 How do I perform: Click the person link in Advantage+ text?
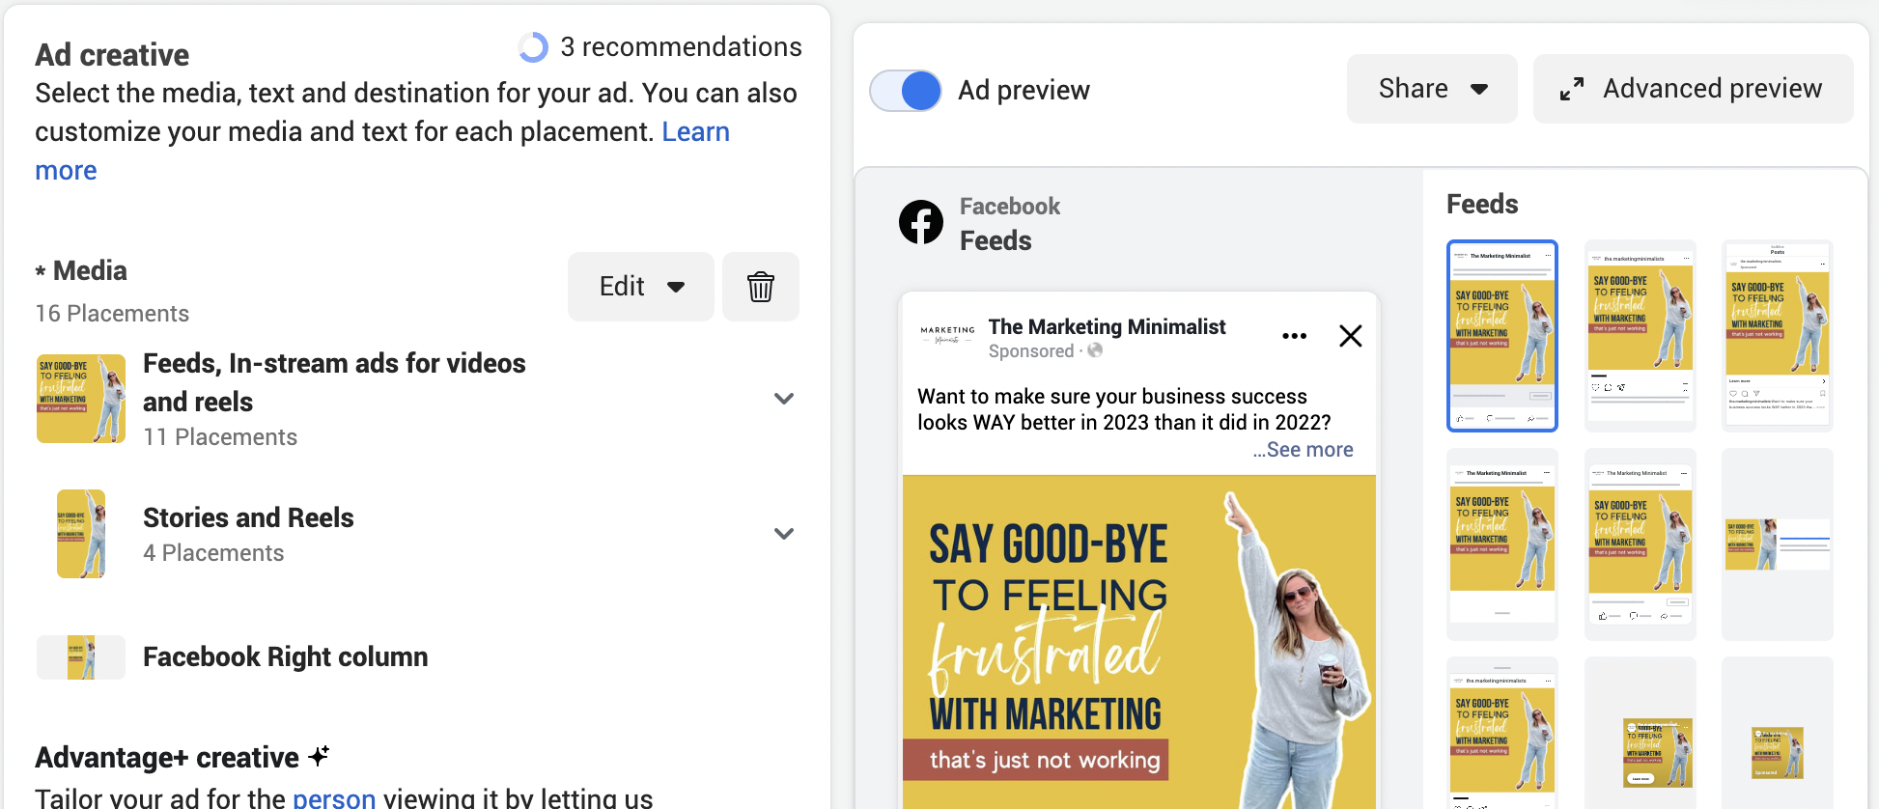[x=334, y=798]
